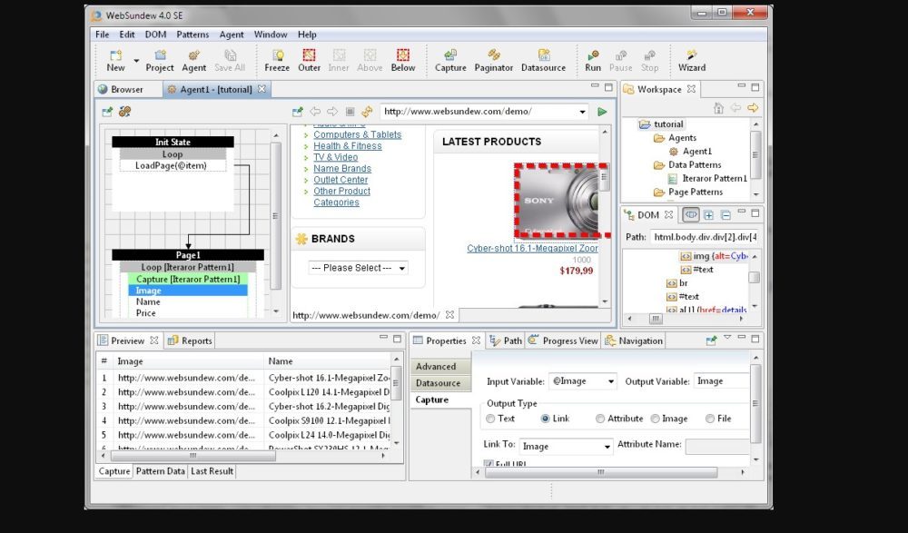Image resolution: width=908 pixels, height=533 pixels.
Task: Click the Freeze toolbar icon
Action: [x=277, y=60]
